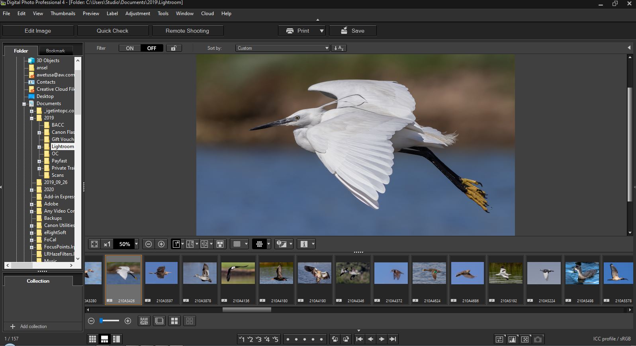Click the Remote Shooting button
The width and height of the screenshot is (636, 346).
click(x=187, y=31)
